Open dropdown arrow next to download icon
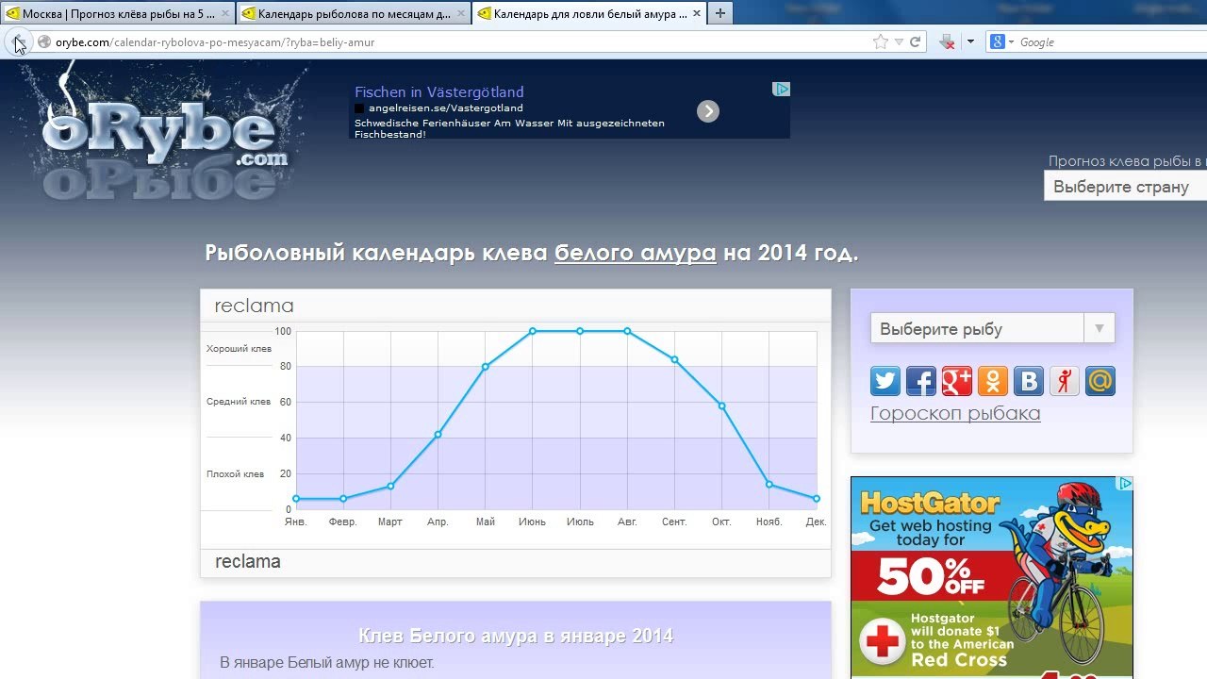 [970, 42]
